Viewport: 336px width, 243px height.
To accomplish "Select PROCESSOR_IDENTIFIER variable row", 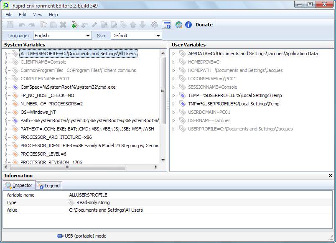I will tap(90, 146).
